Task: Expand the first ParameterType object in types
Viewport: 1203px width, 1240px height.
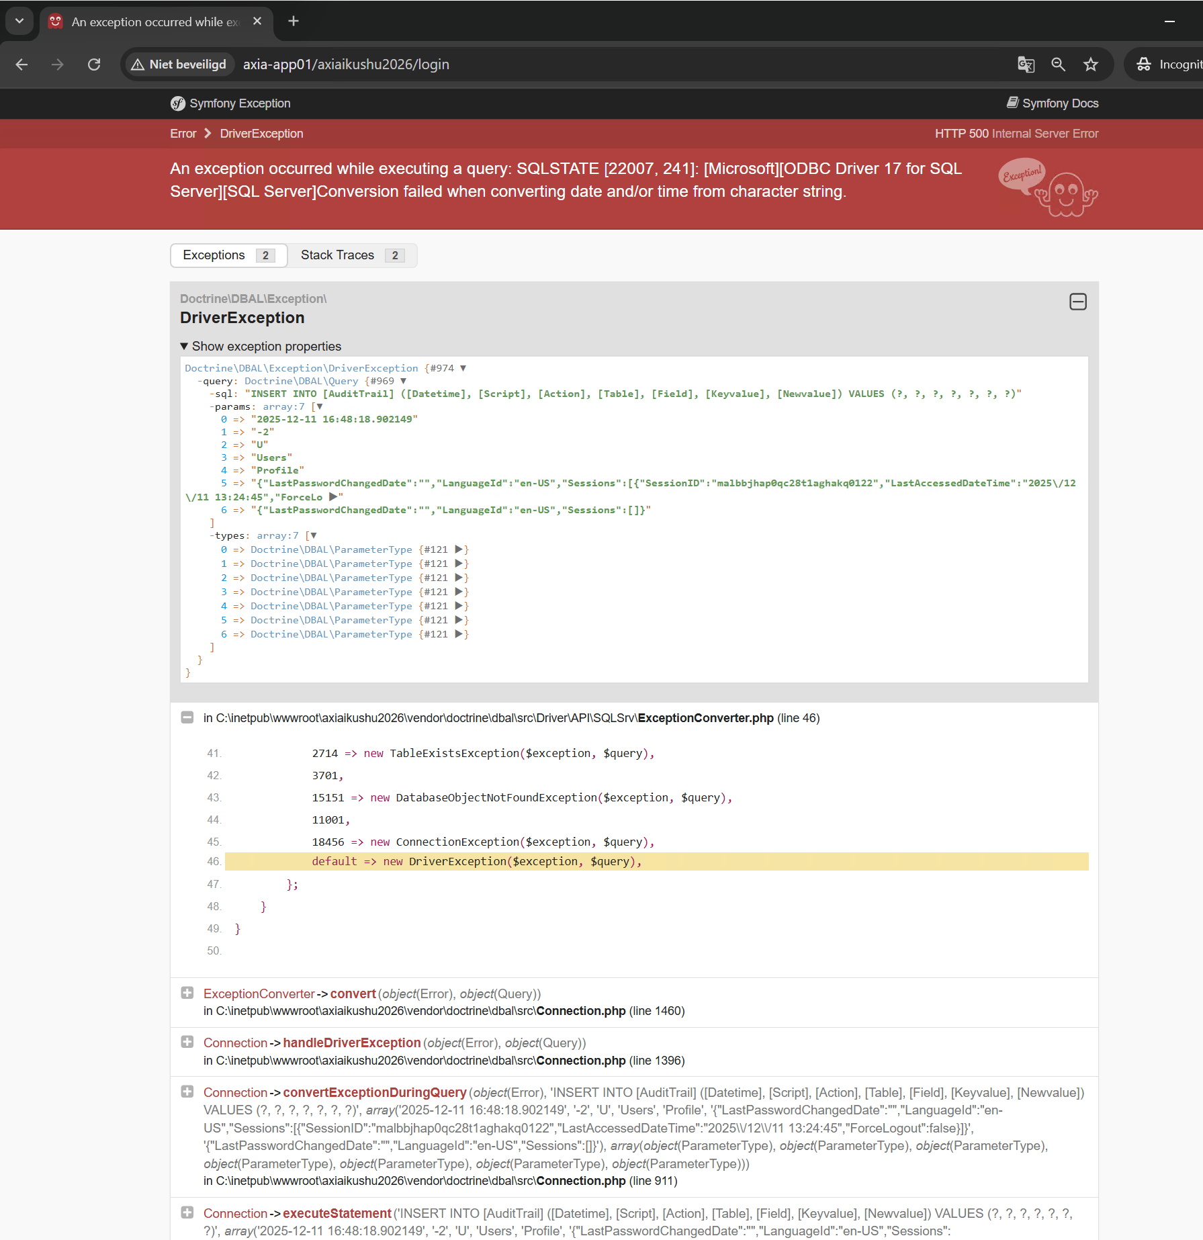Action: pyautogui.click(x=459, y=549)
